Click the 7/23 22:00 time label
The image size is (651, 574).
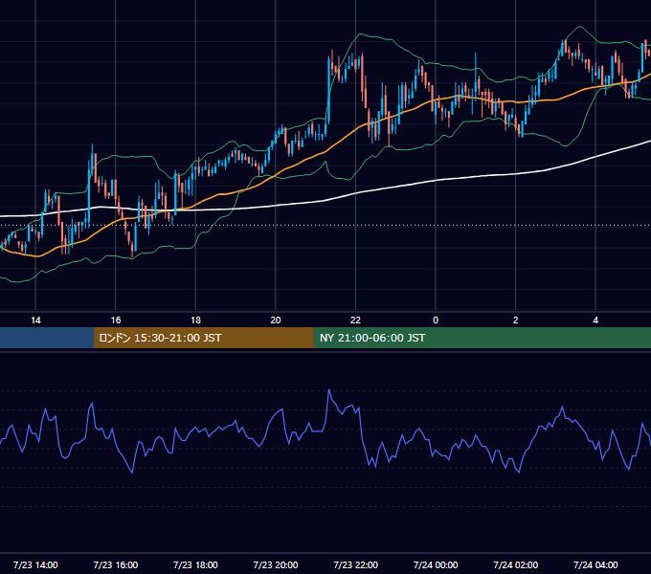[x=356, y=564]
